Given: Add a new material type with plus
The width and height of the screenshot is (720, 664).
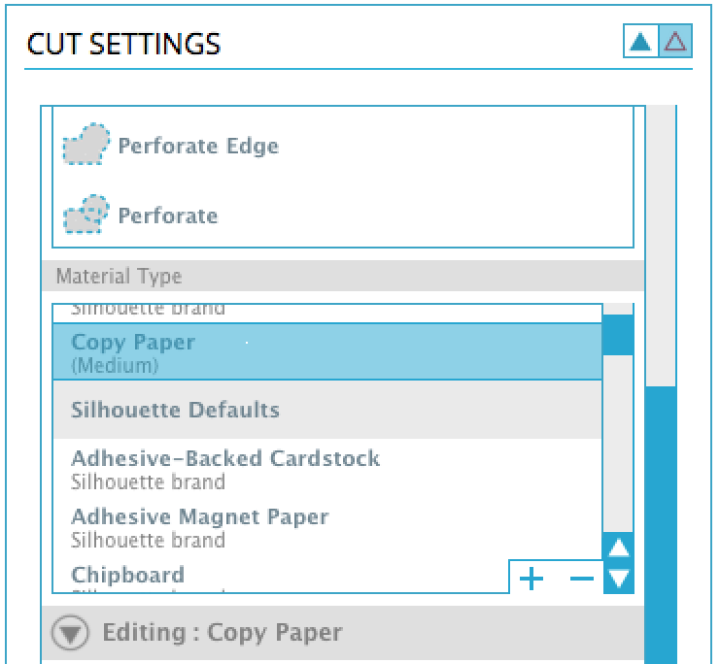Looking at the screenshot, I should pyautogui.click(x=531, y=579).
